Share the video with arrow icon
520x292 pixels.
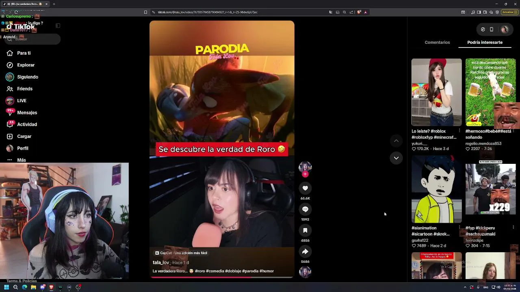(x=305, y=251)
